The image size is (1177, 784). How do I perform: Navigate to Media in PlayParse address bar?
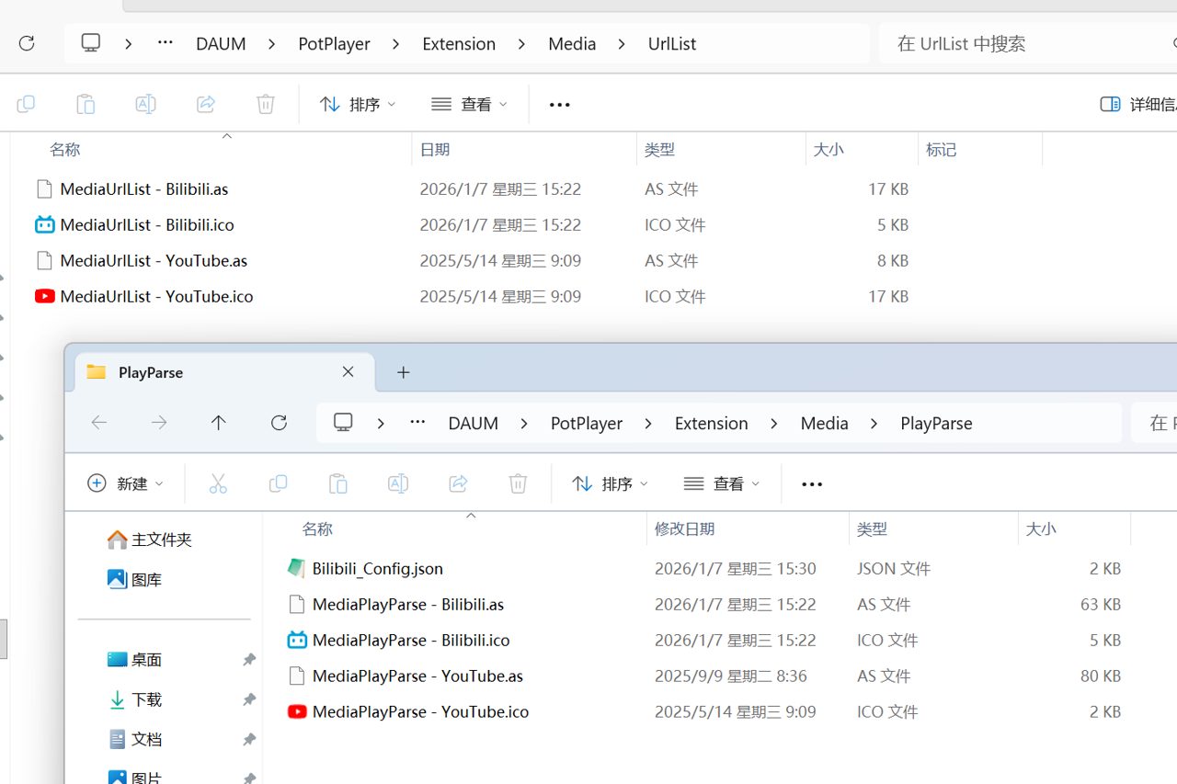824,423
